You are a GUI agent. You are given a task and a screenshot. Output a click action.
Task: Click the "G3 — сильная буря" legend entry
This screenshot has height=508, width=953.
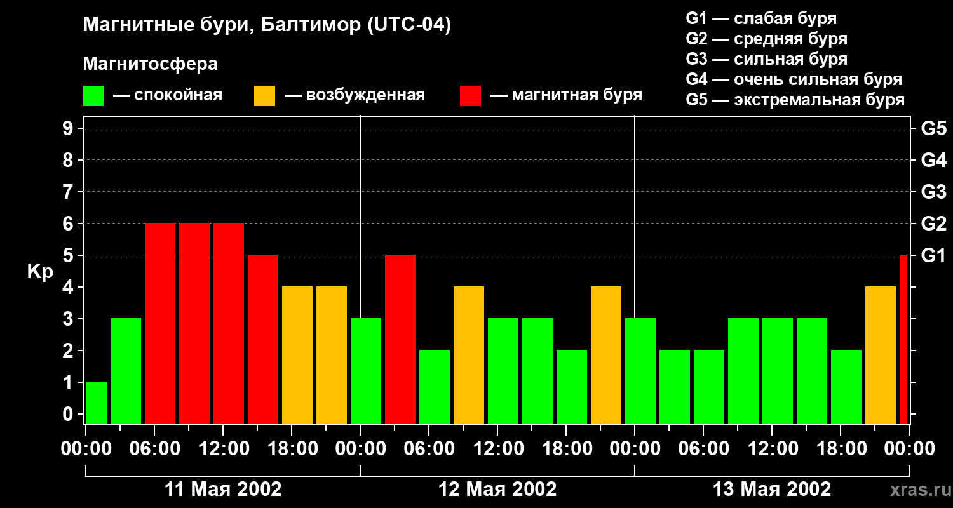coord(766,59)
